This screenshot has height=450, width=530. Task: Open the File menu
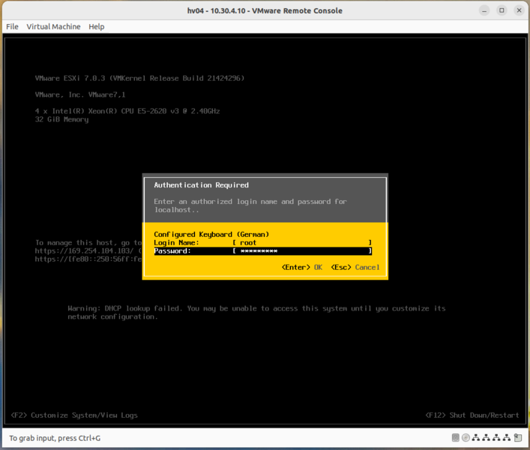(12, 26)
